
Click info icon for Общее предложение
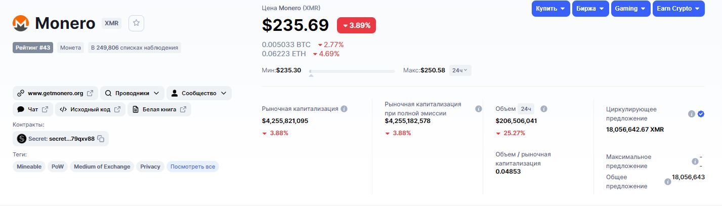(x=667, y=182)
